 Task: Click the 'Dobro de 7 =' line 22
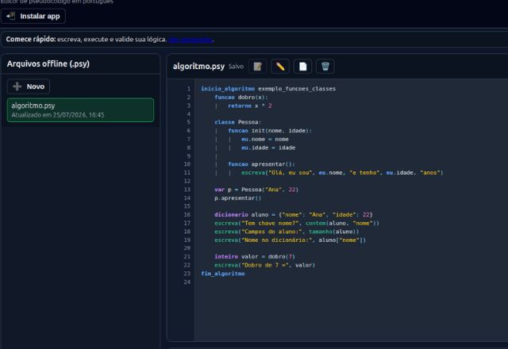point(264,265)
